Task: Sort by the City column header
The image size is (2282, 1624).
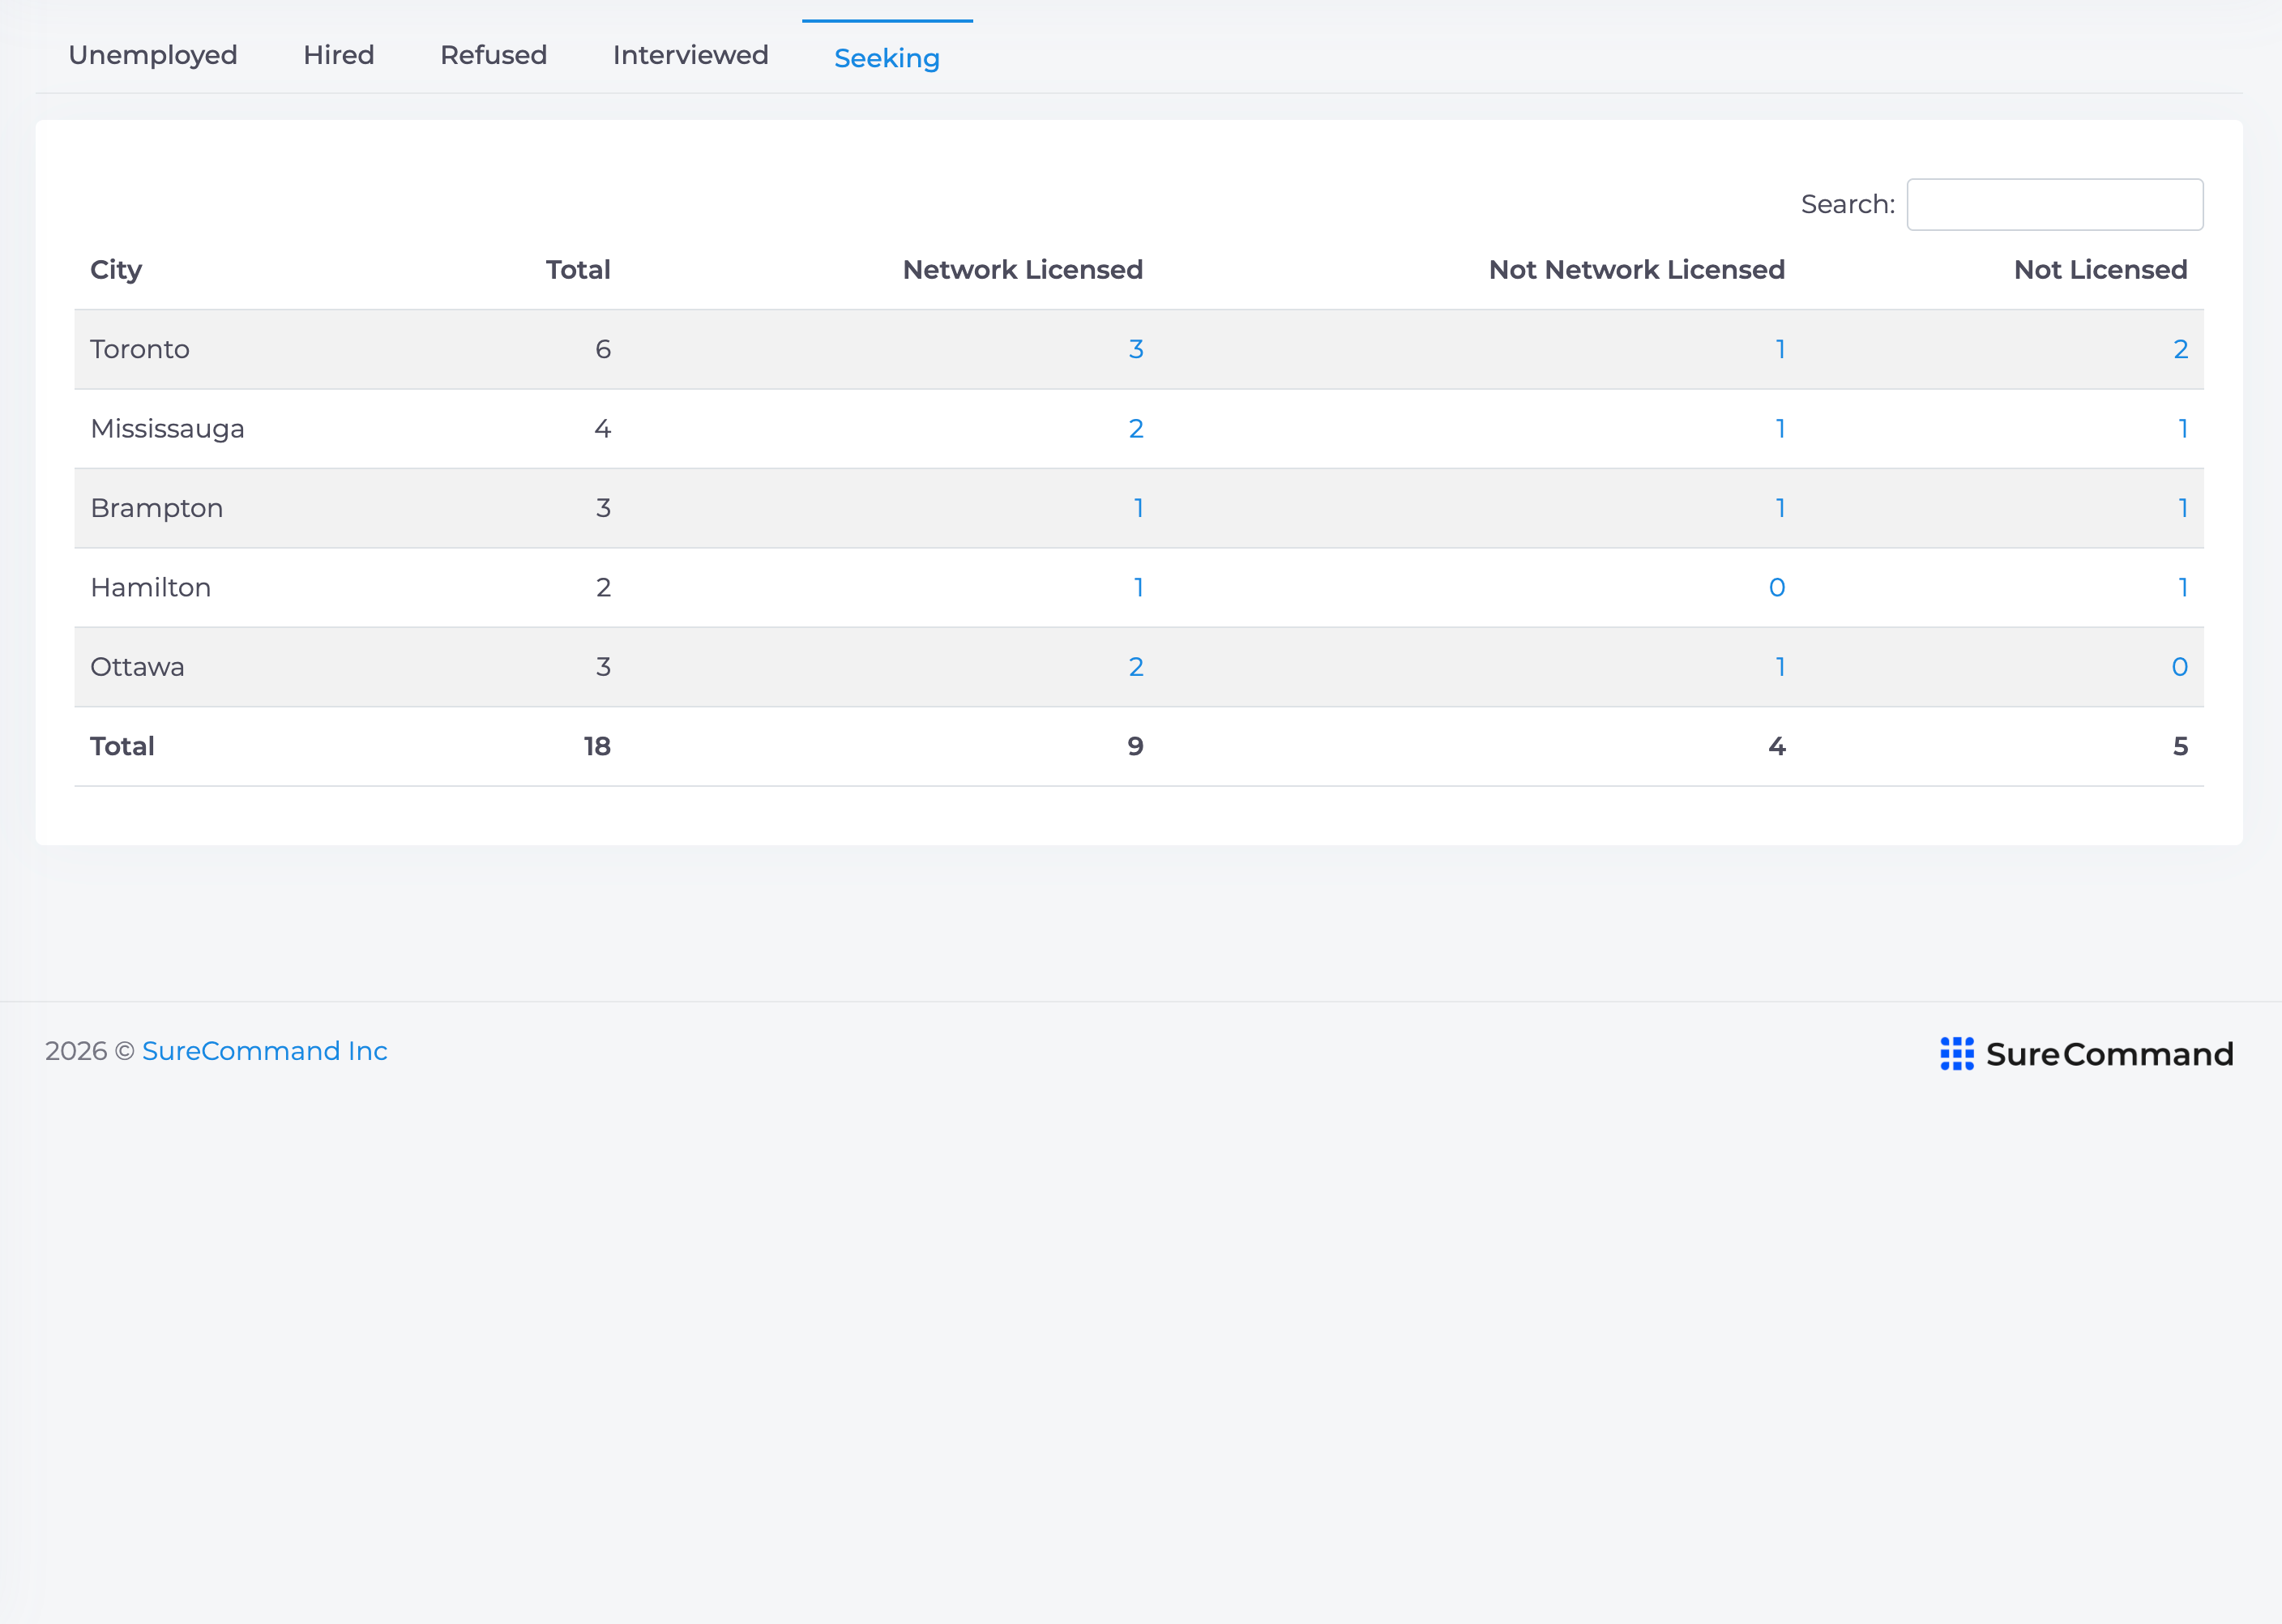Action: click(x=116, y=270)
